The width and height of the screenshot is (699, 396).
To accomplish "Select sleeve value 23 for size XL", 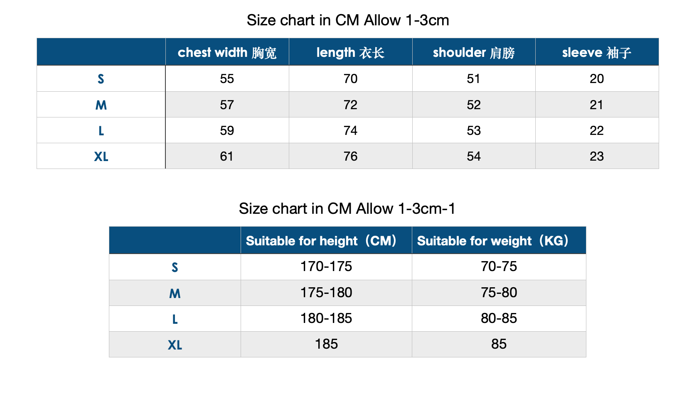I will [597, 156].
